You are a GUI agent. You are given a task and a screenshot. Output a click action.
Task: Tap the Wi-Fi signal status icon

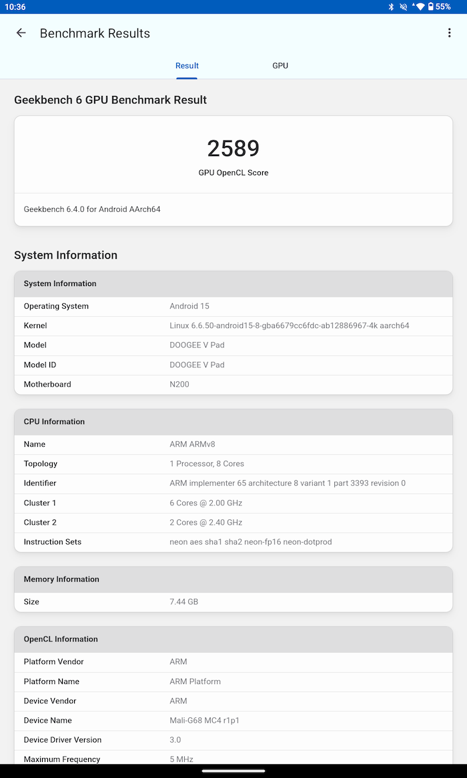coord(420,7)
